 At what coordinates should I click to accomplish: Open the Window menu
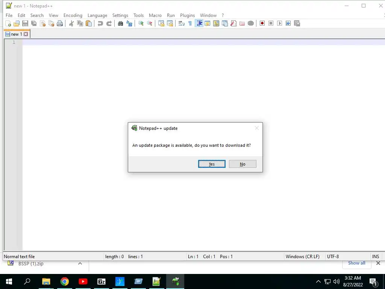208,15
